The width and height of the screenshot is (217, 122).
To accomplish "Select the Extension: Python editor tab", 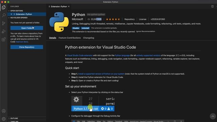I will (x=59, y=6).
